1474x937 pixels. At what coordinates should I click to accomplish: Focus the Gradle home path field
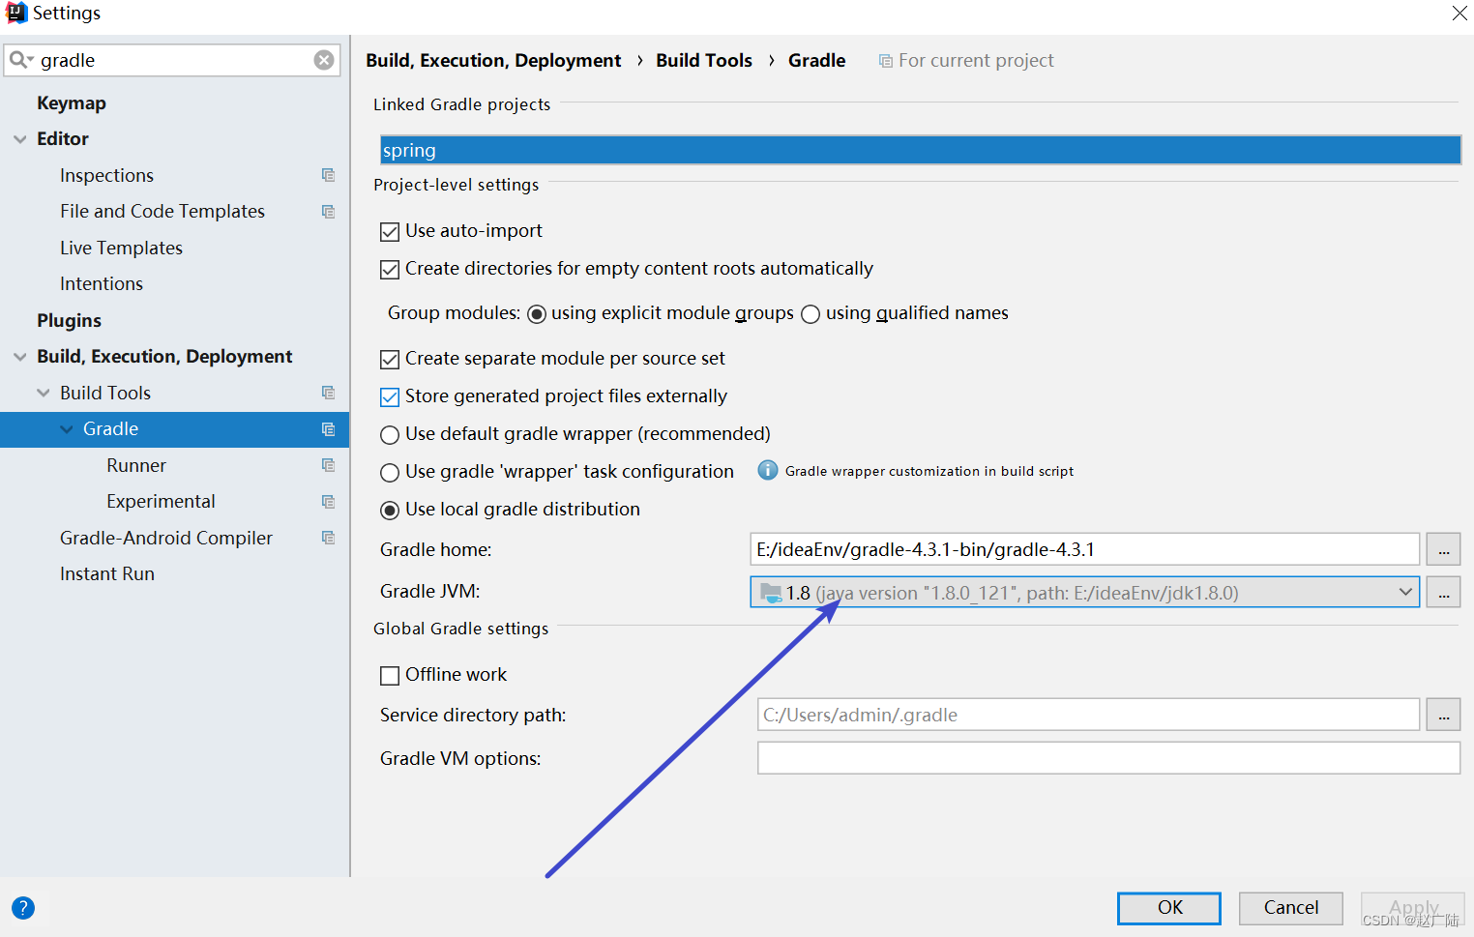(x=1084, y=549)
